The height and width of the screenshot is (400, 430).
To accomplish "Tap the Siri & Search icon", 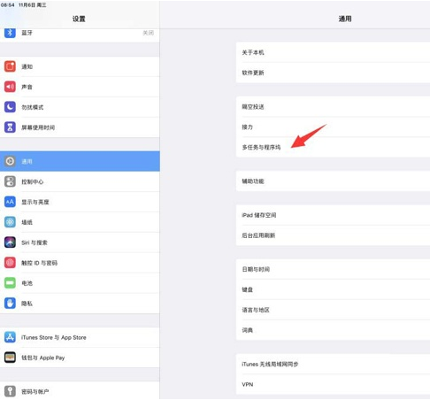I will (x=10, y=242).
